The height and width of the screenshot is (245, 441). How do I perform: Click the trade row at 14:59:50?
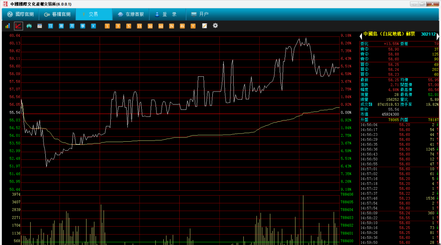coord(399,243)
